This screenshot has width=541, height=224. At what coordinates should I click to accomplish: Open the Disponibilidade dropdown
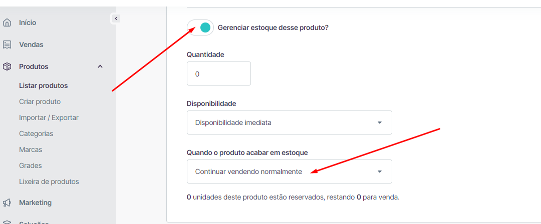[x=290, y=122]
